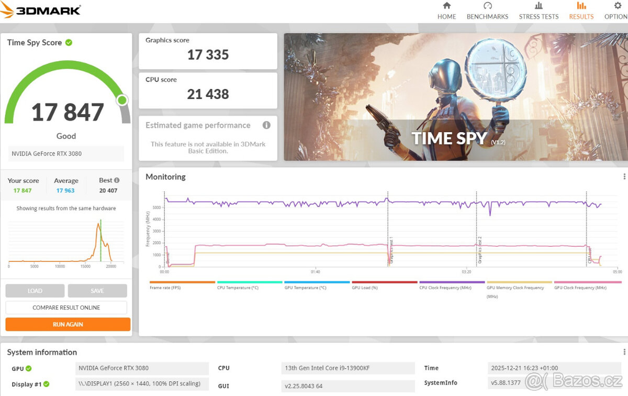This screenshot has height=396, width=628.
Task: Select RESULTS in the top navigation
Action: pos(581,16)
